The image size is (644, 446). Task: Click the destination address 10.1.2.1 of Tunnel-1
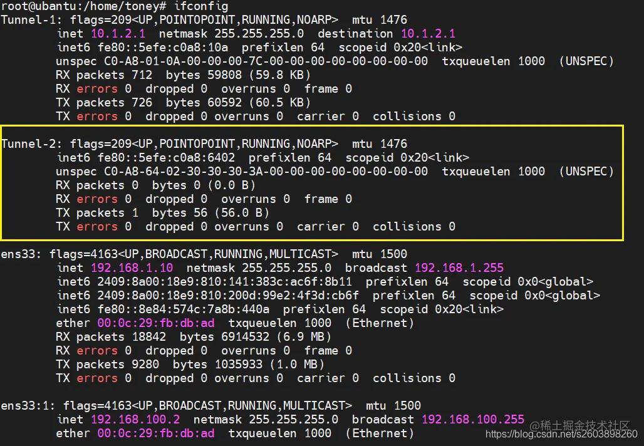[x=428, y=34]
